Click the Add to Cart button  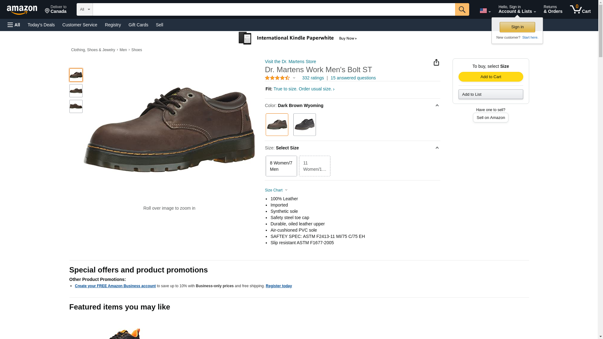(x=491, y=77)
